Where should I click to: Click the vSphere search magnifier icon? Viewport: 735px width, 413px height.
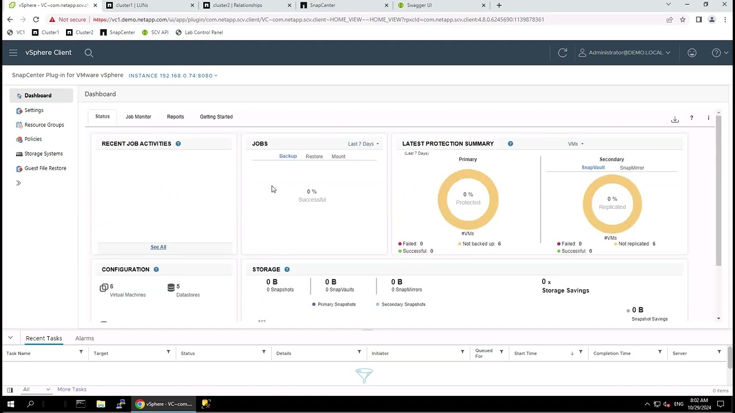pyautogui.click(x=89, y=53)
